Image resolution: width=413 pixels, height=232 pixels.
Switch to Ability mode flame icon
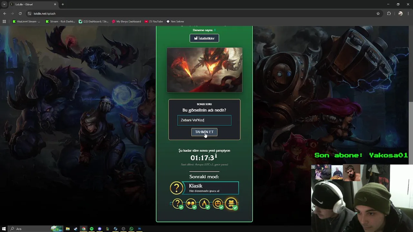pos(204,203)
